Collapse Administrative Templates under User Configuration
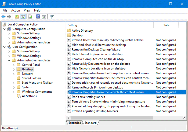 click(9, 60)
